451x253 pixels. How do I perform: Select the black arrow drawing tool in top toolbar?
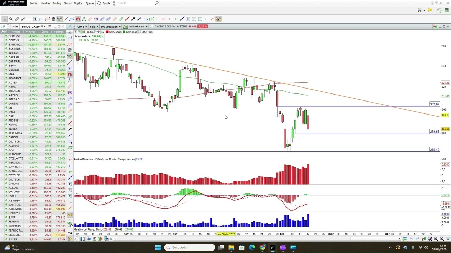(x=133, y=19)
